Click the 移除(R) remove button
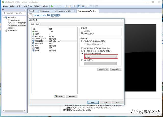The height and width of the screenshot is (117, 163). click(72, 96)
